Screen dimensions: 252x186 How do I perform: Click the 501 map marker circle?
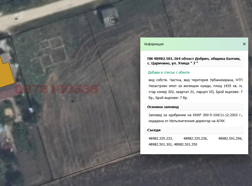tap(113, 20)
